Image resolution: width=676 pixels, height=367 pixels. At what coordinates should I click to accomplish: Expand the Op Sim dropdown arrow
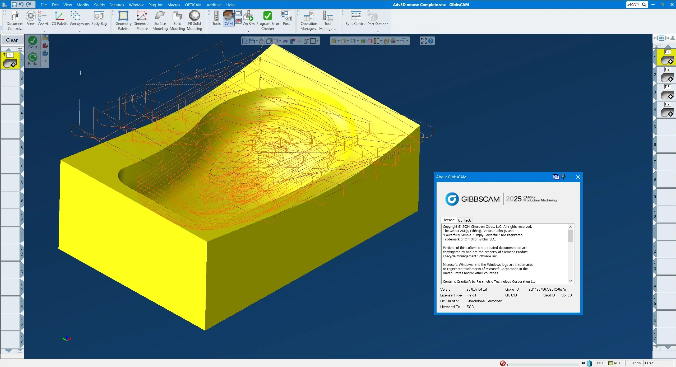(x=249, y=31)
